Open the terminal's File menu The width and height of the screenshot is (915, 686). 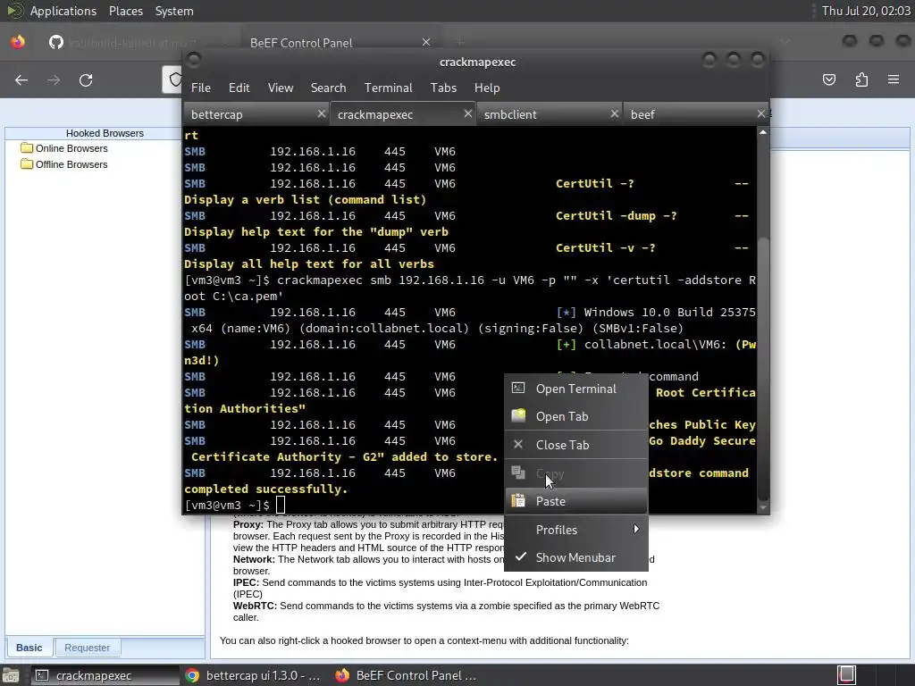201,88
